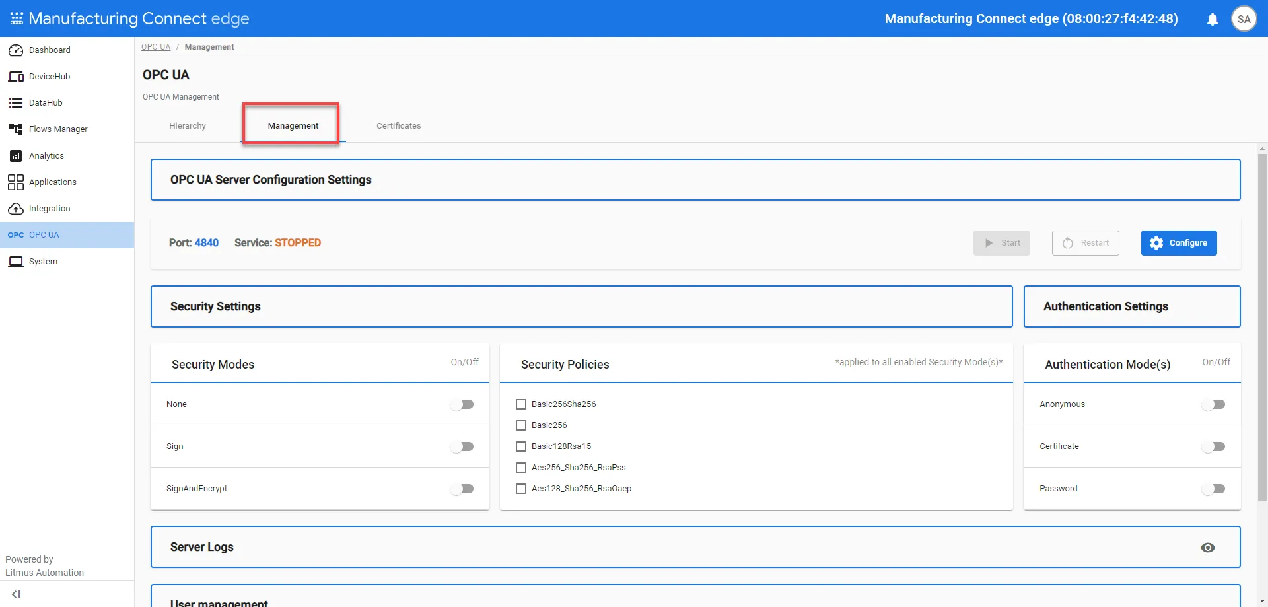Click the DeviceHub devices icon
The height and width of the screenshot is (607, 1268).
point(16,77)
